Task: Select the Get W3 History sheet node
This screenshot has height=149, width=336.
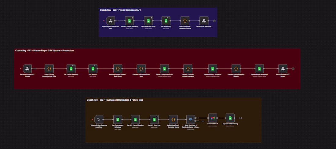Action: click(166, 21)
